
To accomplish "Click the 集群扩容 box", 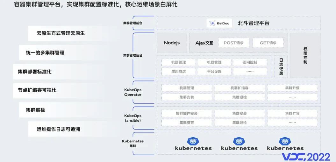I will point(292,113).
